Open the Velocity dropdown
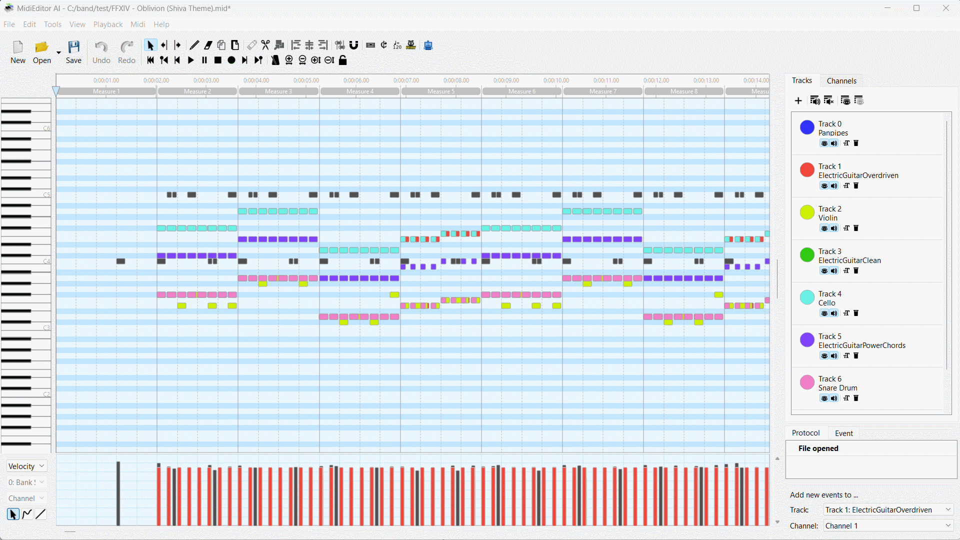The height and width of the screenshot is (540, 960). pos(26,466)
